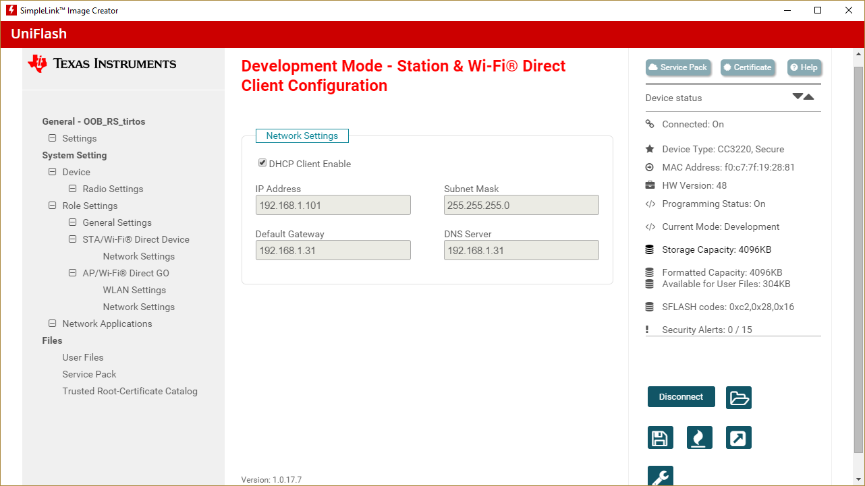The width and height of the screenshot is (865, 486).
Task: Collapse the Settings node minus box
Action: click(52, 138)
